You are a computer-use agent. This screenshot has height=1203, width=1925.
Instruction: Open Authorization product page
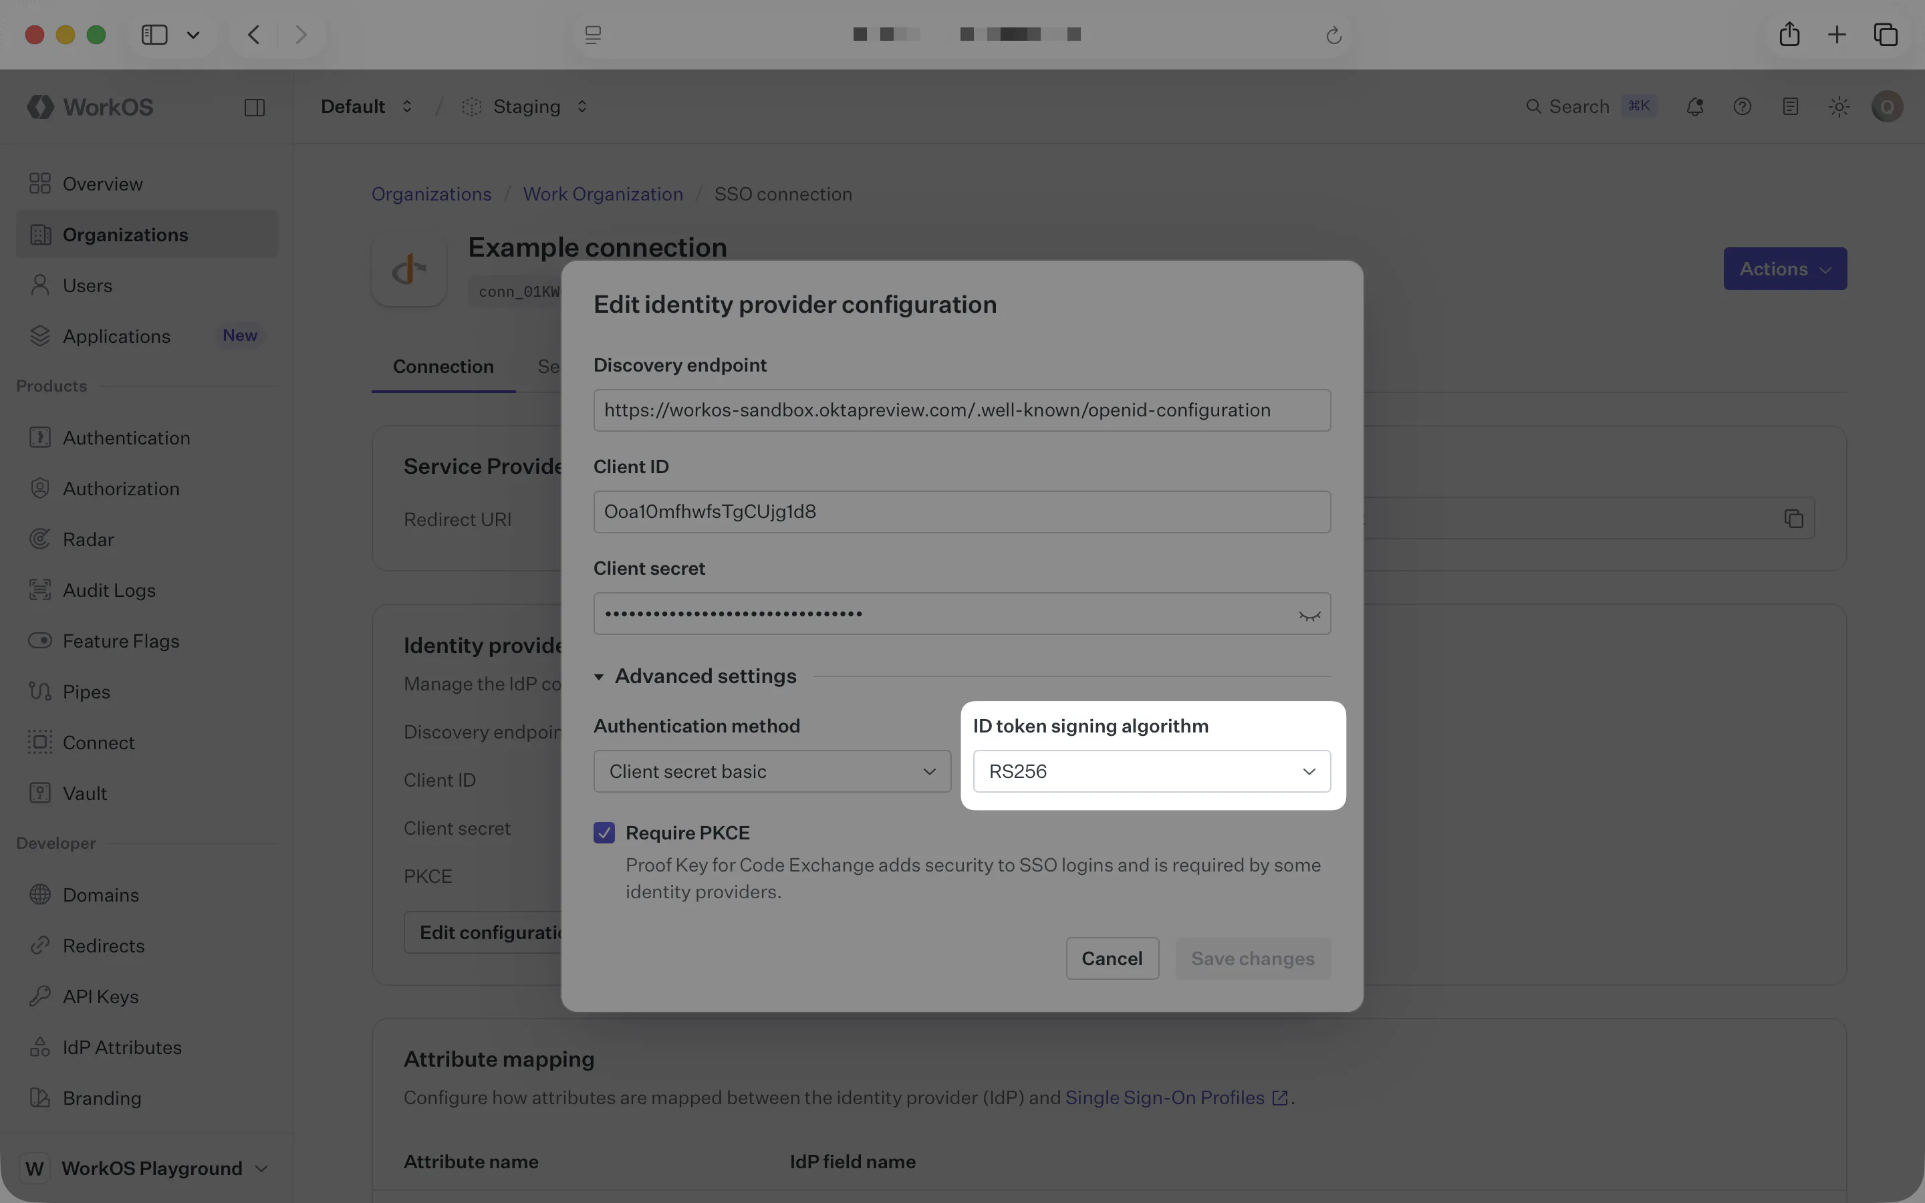click(x=147, y=489)
